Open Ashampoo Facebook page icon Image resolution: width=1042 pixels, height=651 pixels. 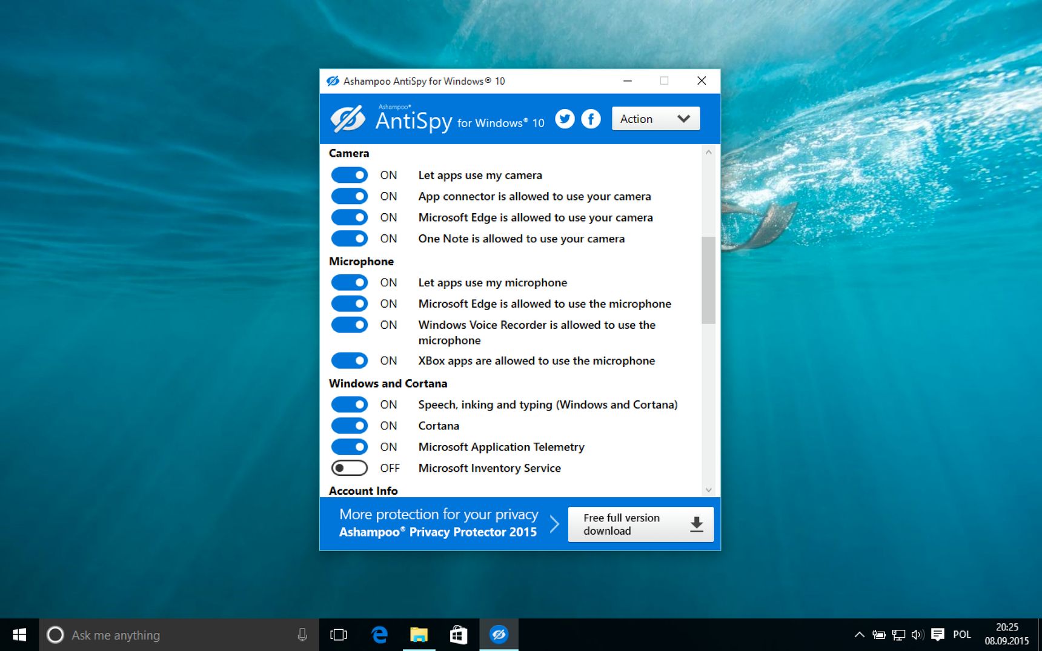[591, 119]
